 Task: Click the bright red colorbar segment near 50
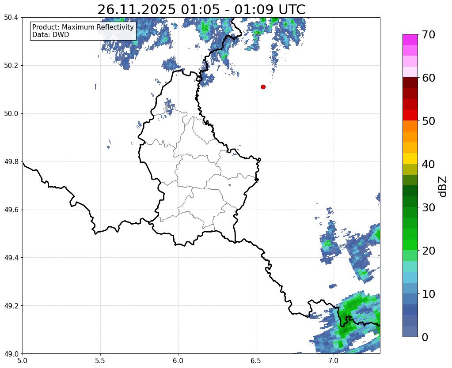(410, 115)
